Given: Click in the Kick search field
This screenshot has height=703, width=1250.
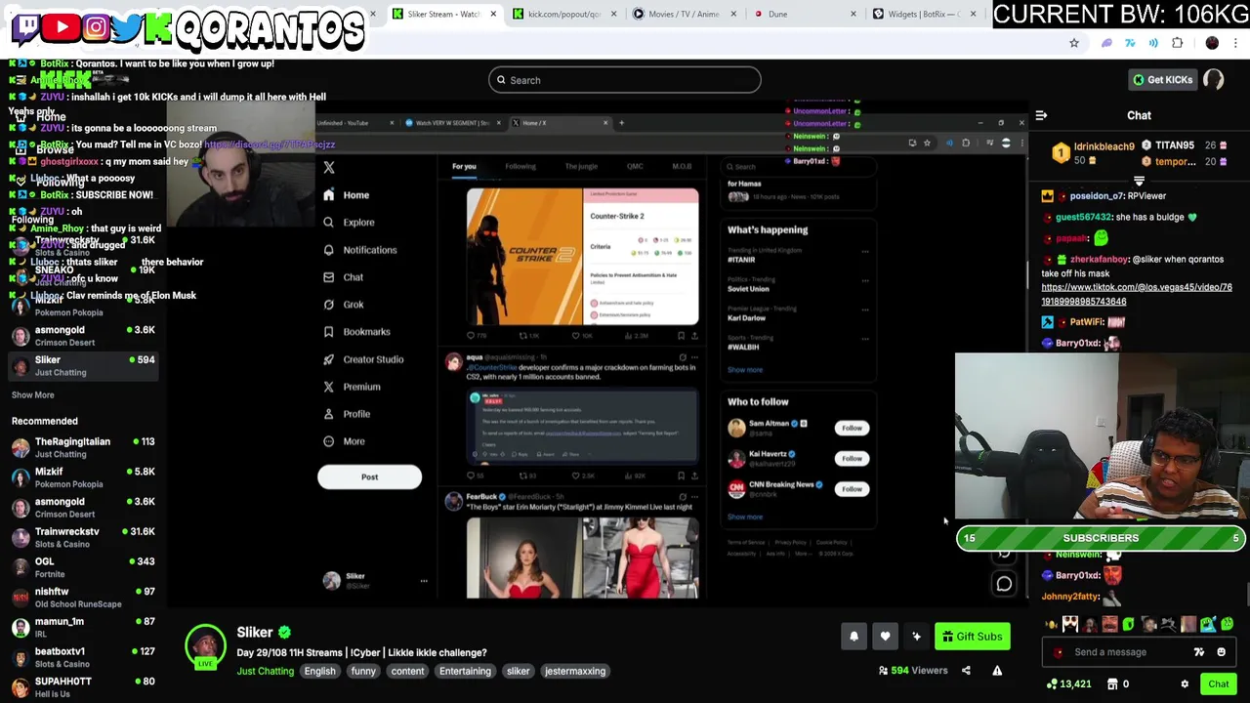Looking at the screenshot, I should point(625,80).
